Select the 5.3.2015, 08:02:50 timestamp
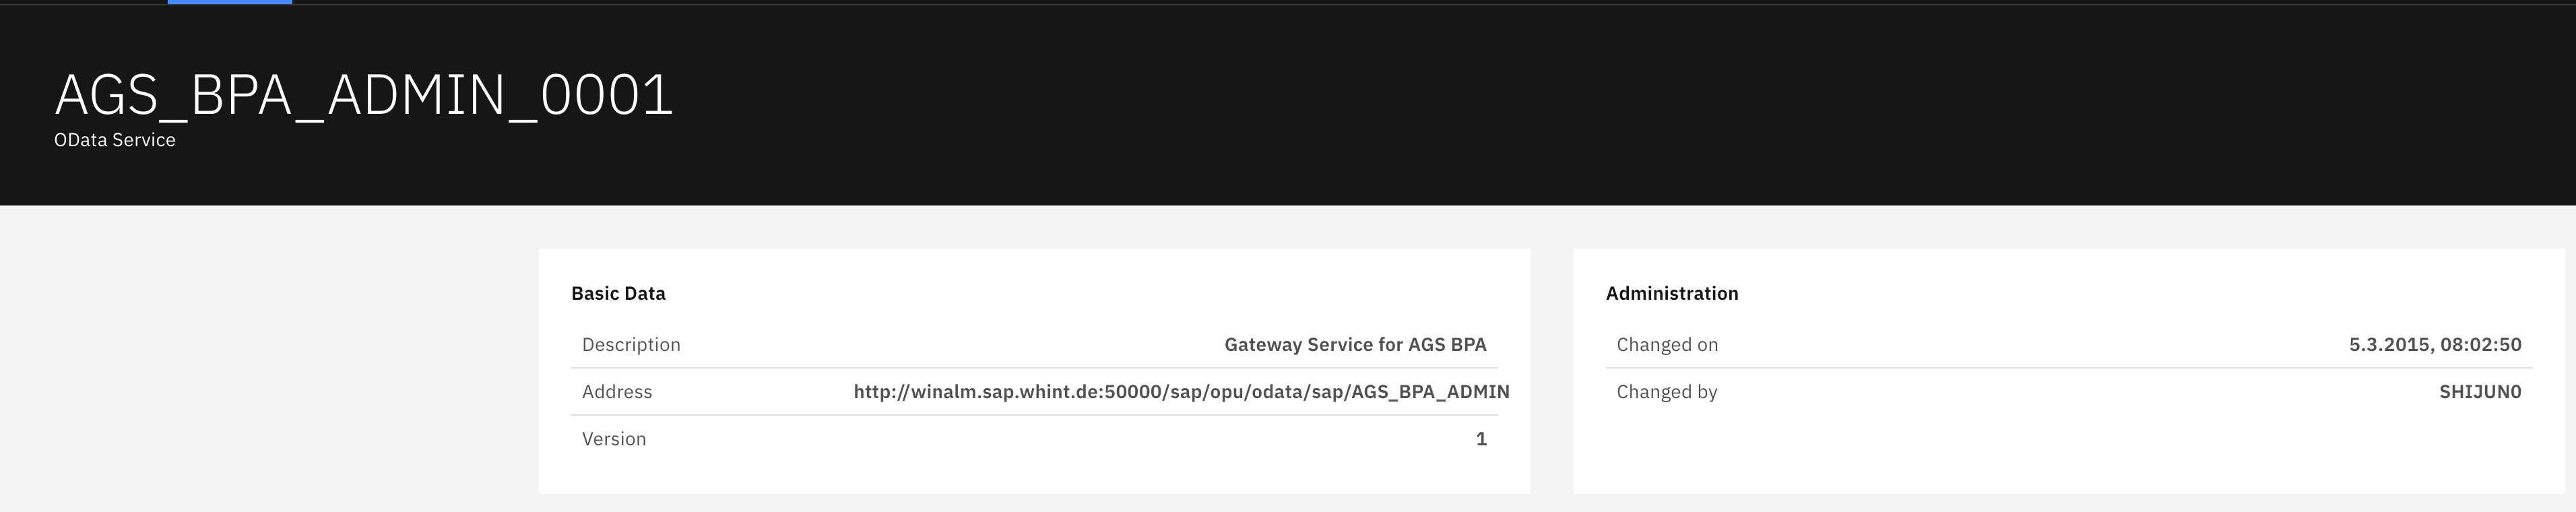Viewport: 2576px width, 512px height. 2434,345
